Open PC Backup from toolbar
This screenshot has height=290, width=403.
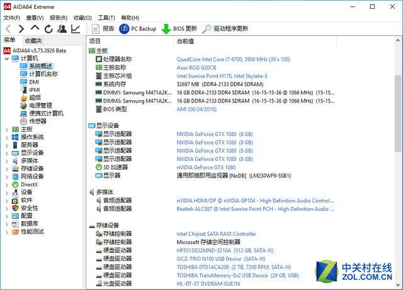pyautogui.click(x=138, y=29)
